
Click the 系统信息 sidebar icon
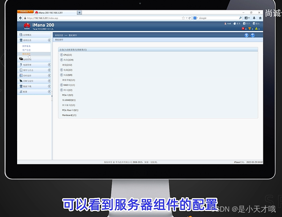(x=21, y=40)
